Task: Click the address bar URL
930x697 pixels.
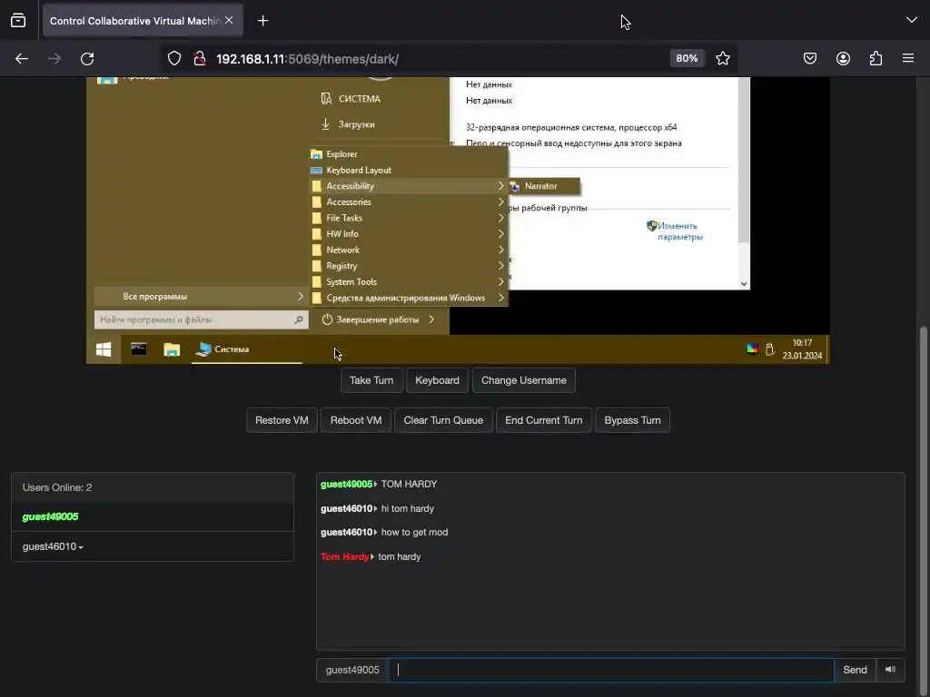Action: click(x=307, y=59)
